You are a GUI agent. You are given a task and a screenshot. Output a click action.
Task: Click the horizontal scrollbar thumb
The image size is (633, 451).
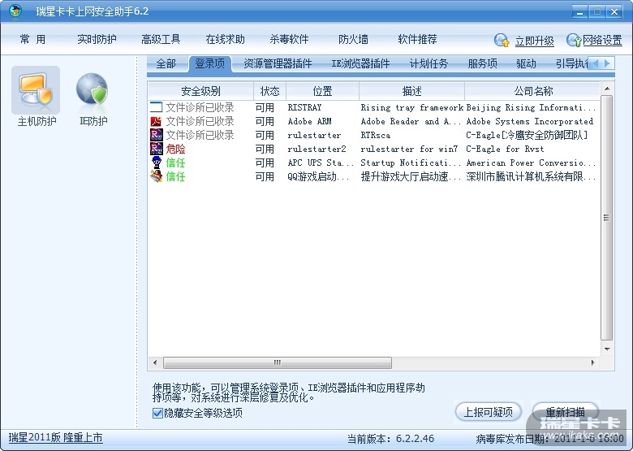[278, 362]
